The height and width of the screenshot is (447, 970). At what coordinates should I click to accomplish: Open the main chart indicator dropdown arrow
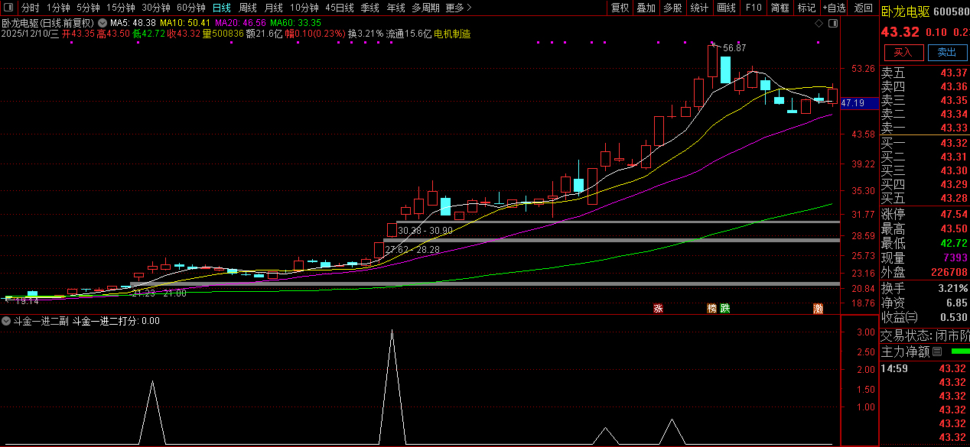coord(102,23)
